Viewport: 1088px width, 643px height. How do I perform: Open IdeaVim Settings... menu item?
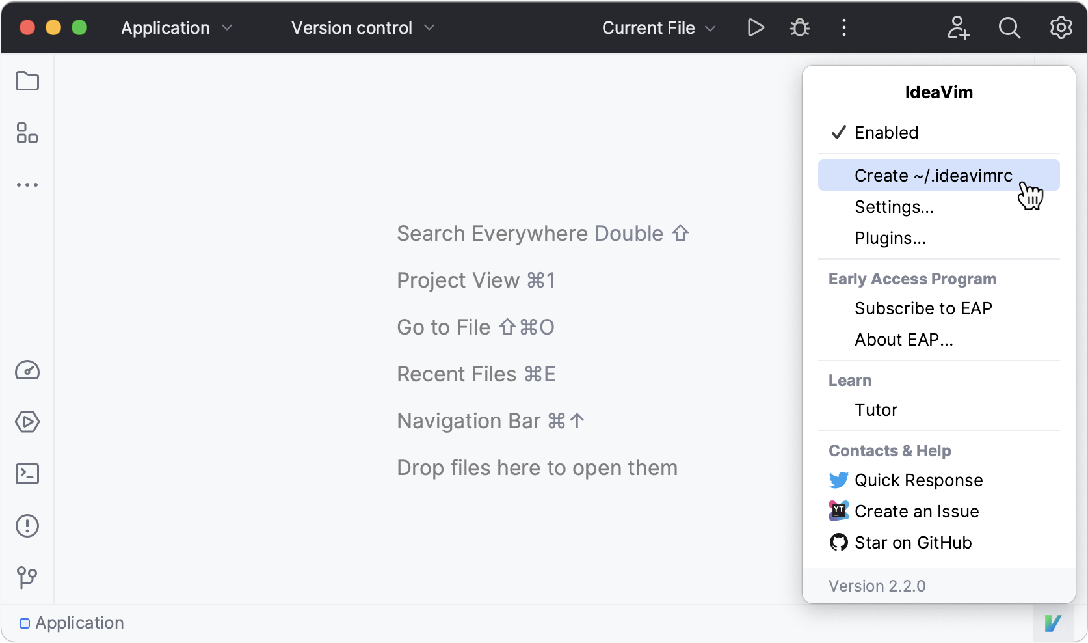click(x=939, y=207)
